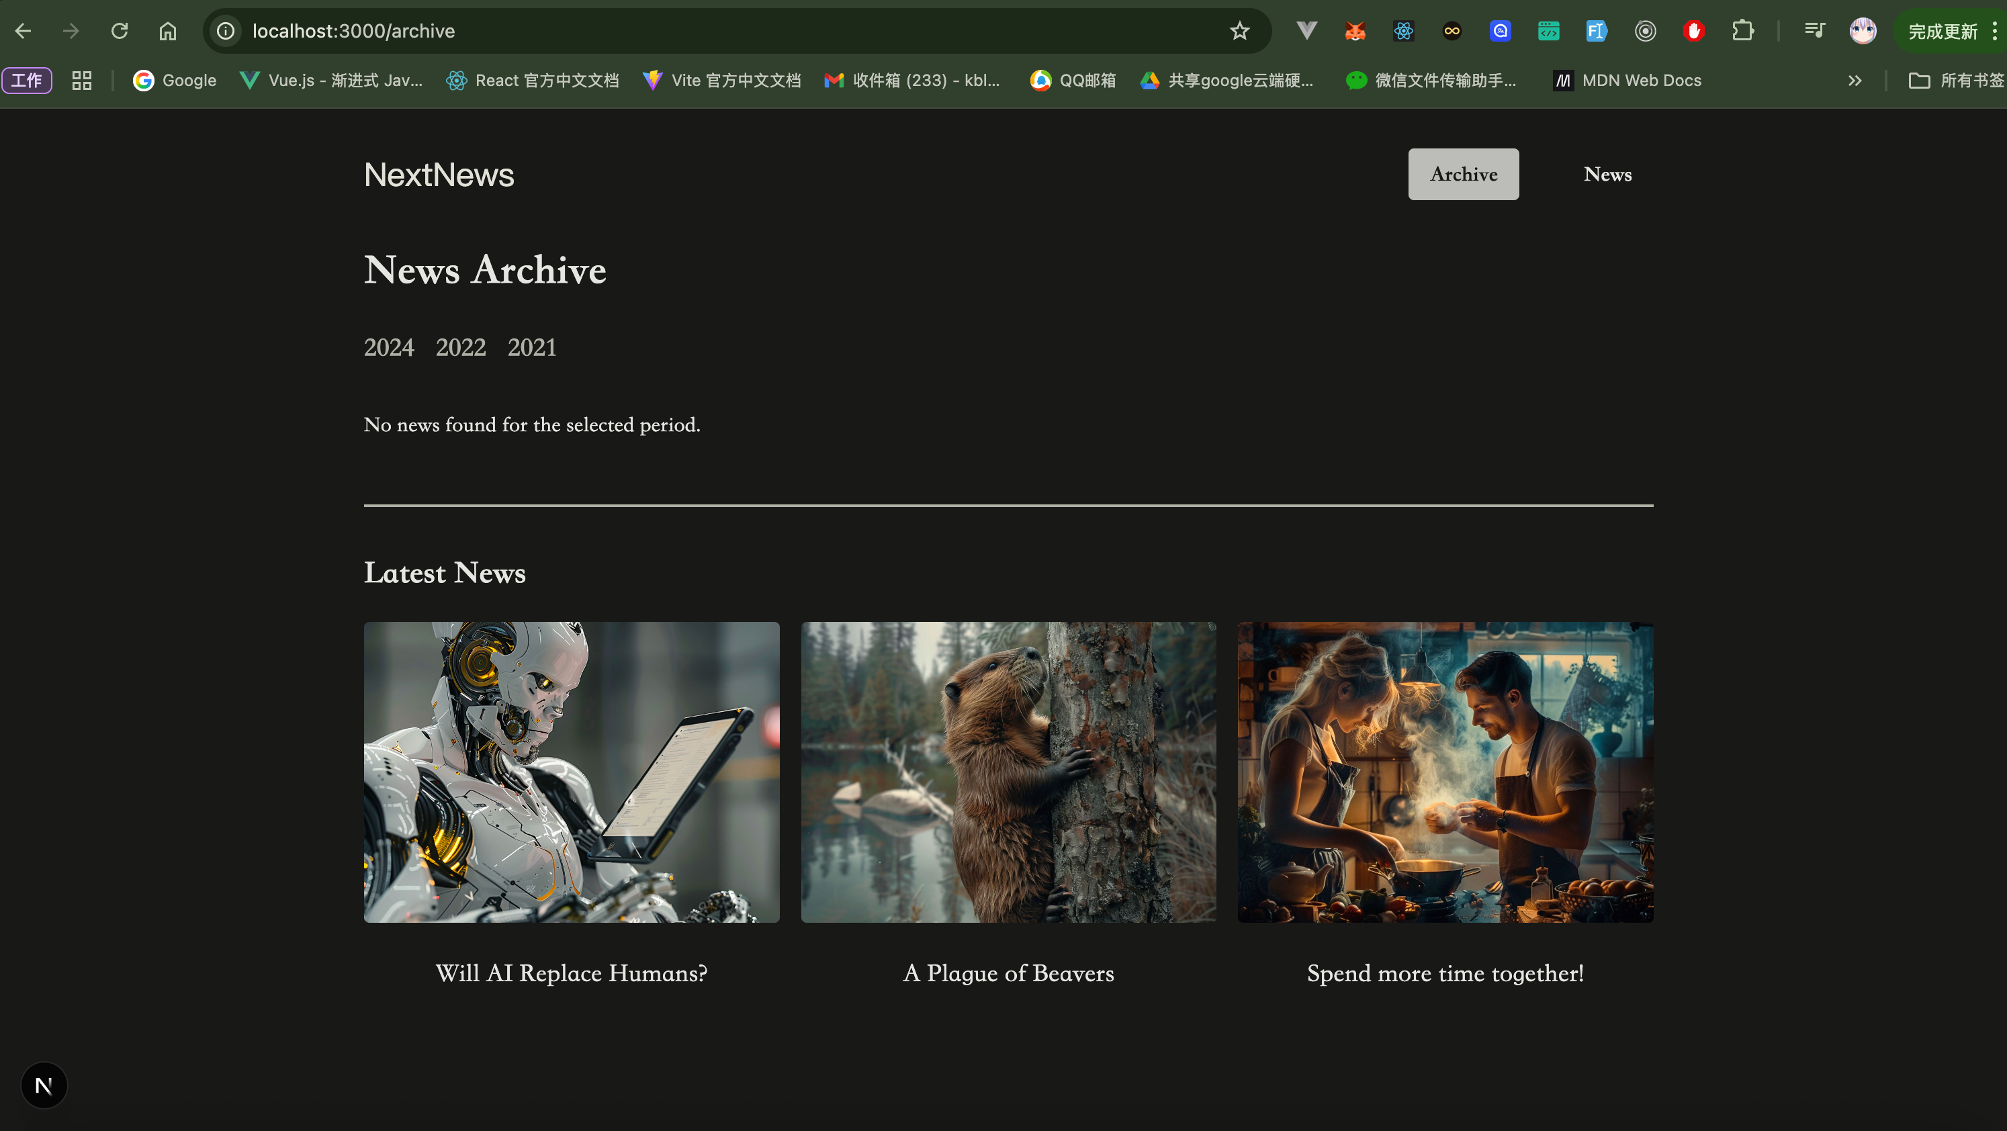Bookmark this page with star icon
Viewport: 2007px width, 1131px height.
pyautogui.click(x=1239, y=31)
